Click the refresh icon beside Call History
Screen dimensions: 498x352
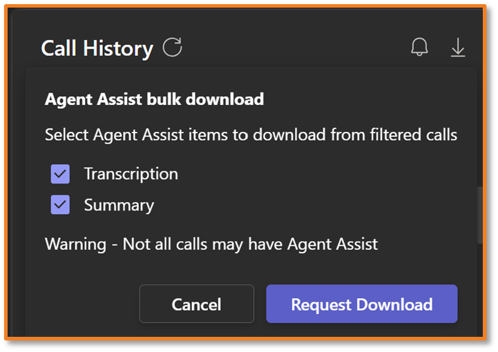tap(172, 48)
